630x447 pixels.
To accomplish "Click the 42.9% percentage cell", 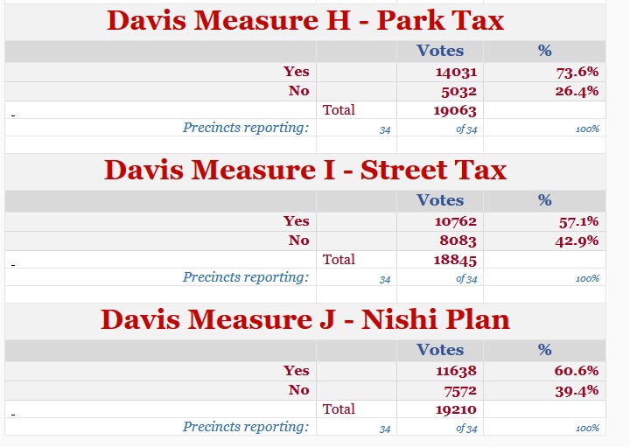I will coord(576,241).
